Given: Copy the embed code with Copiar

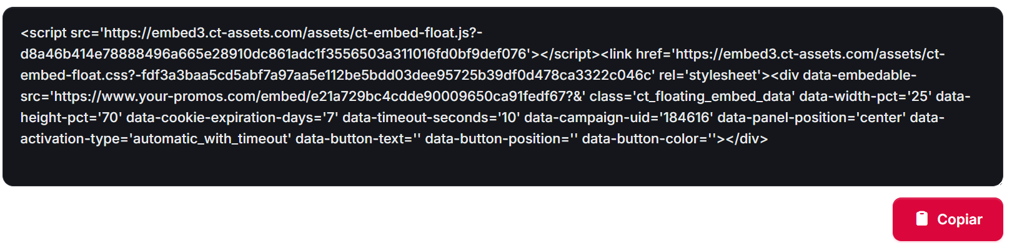Looking at the screenshot, I should [948, 219].
